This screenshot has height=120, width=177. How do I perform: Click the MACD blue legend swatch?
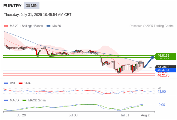coord(6,100)
